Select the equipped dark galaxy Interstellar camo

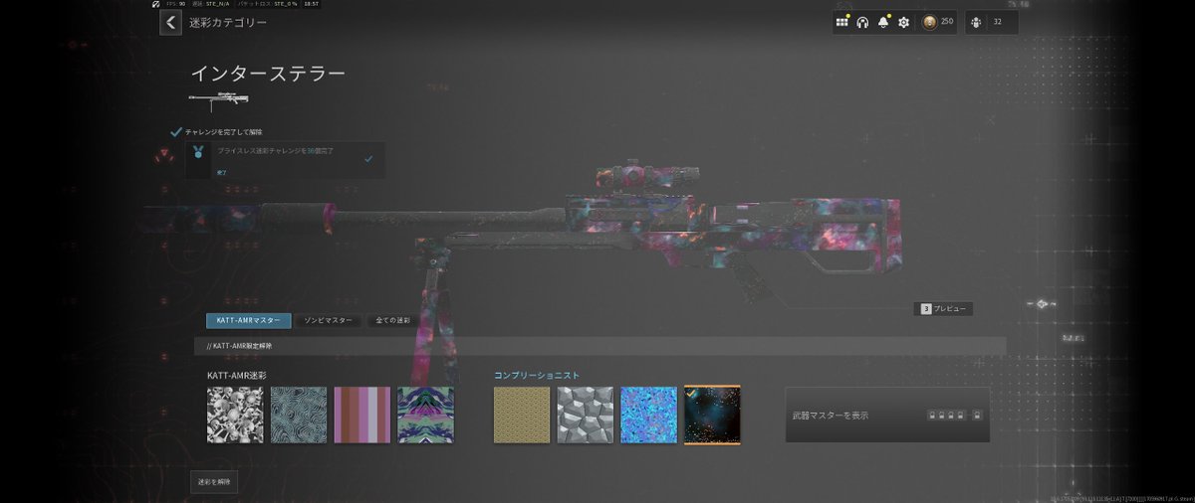712,415
